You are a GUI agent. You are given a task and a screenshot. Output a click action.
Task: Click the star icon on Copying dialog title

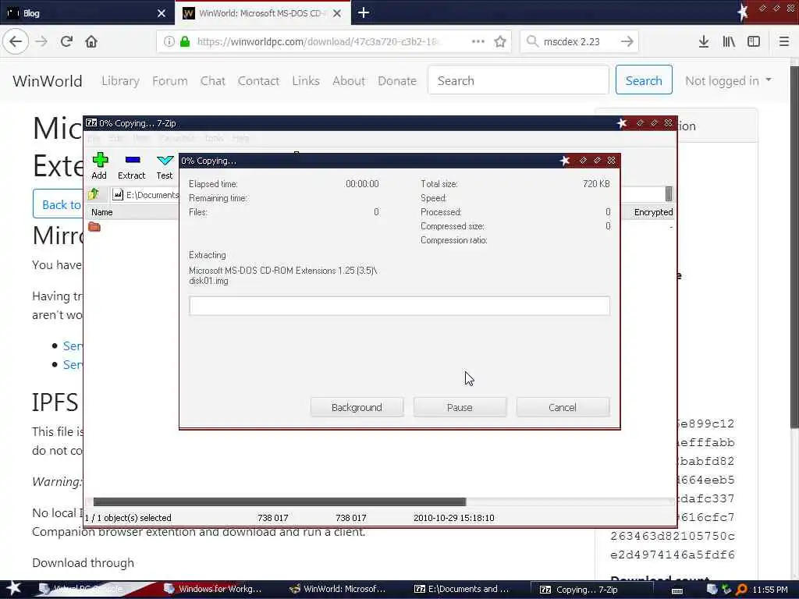pos(565,161)
